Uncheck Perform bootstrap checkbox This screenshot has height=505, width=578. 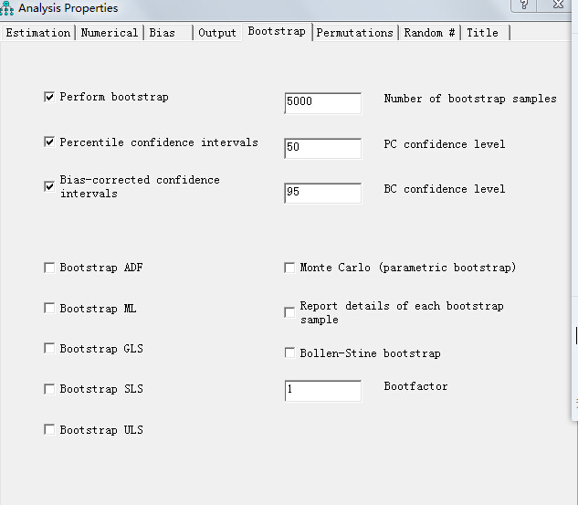tap(49, 97)
